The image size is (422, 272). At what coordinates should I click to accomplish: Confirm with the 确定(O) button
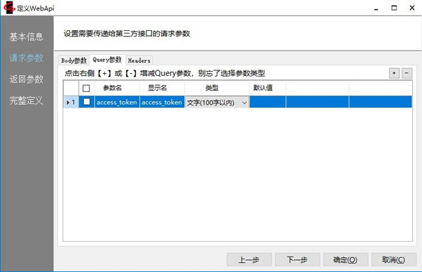click(345, 259)
